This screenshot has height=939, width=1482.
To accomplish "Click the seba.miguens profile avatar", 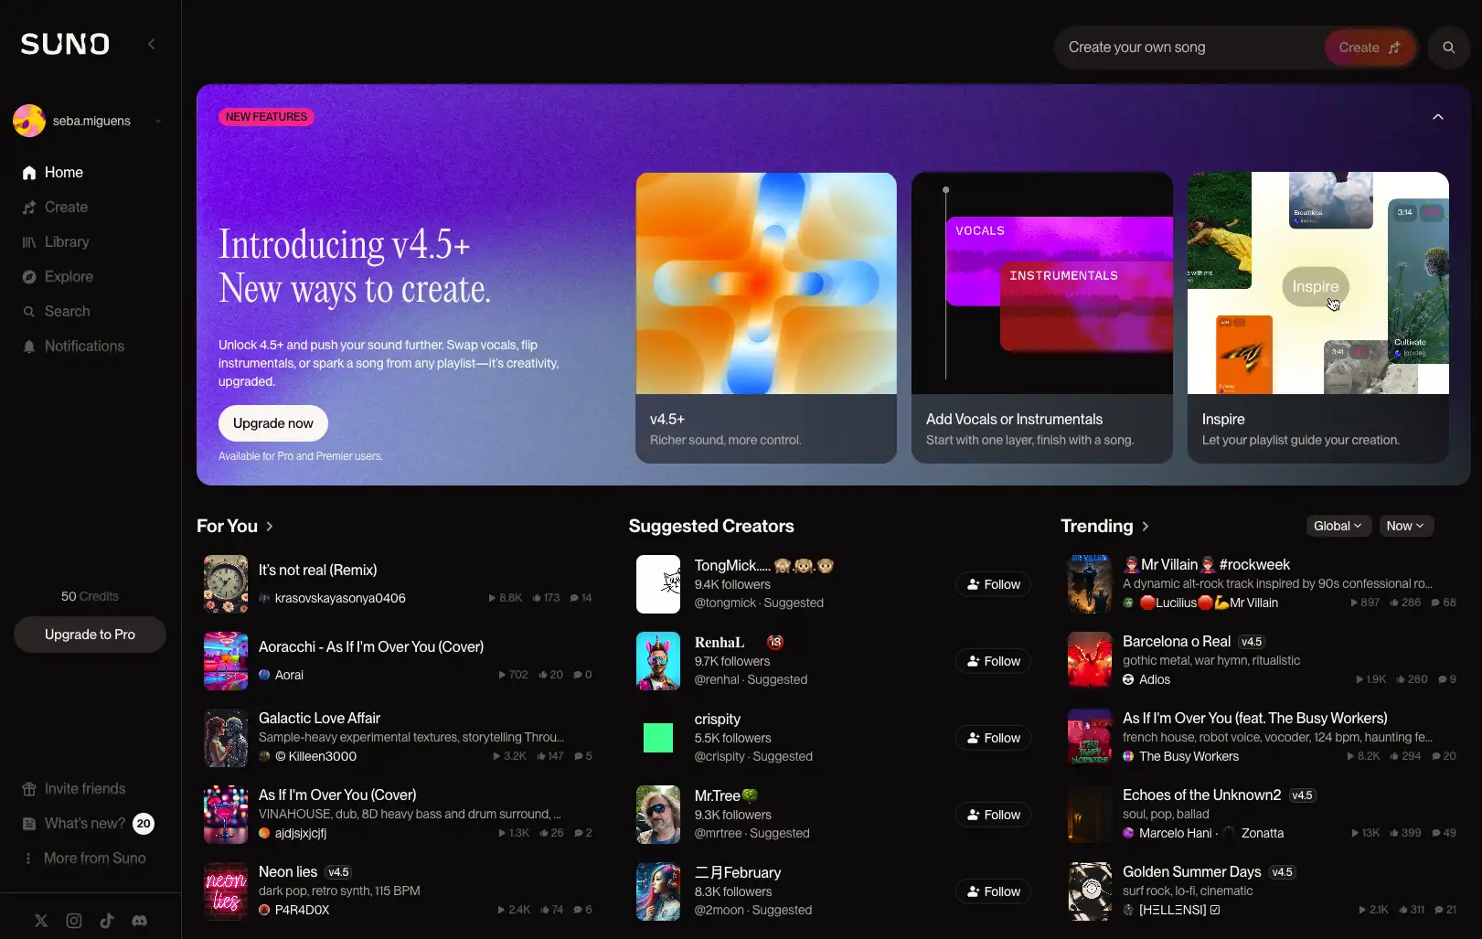I will coord(29,121).
